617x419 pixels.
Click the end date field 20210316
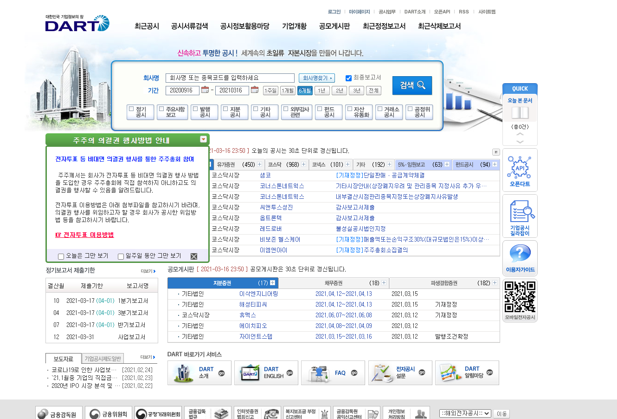232,90
